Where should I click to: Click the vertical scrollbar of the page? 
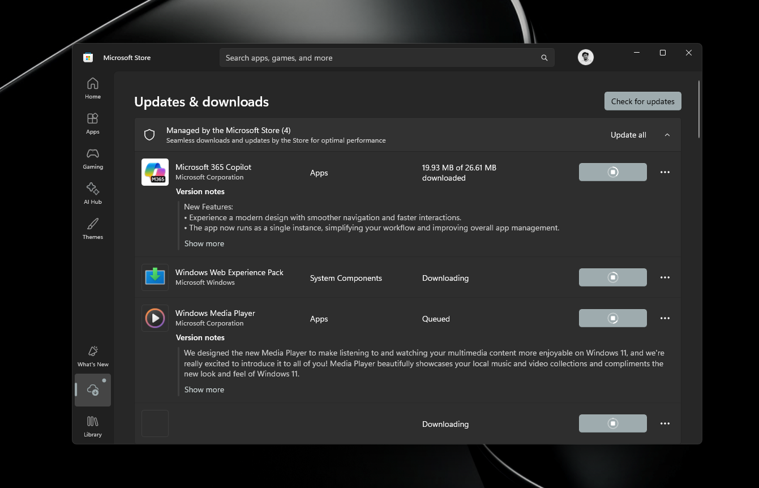pyautogui.click(x=700, y=109)
